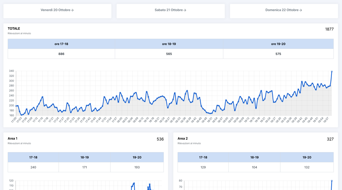This screenshot has height=190, width=342.
Task: Select the 17-18 header in the Area 1 table
Action: [x=33, y=157]
